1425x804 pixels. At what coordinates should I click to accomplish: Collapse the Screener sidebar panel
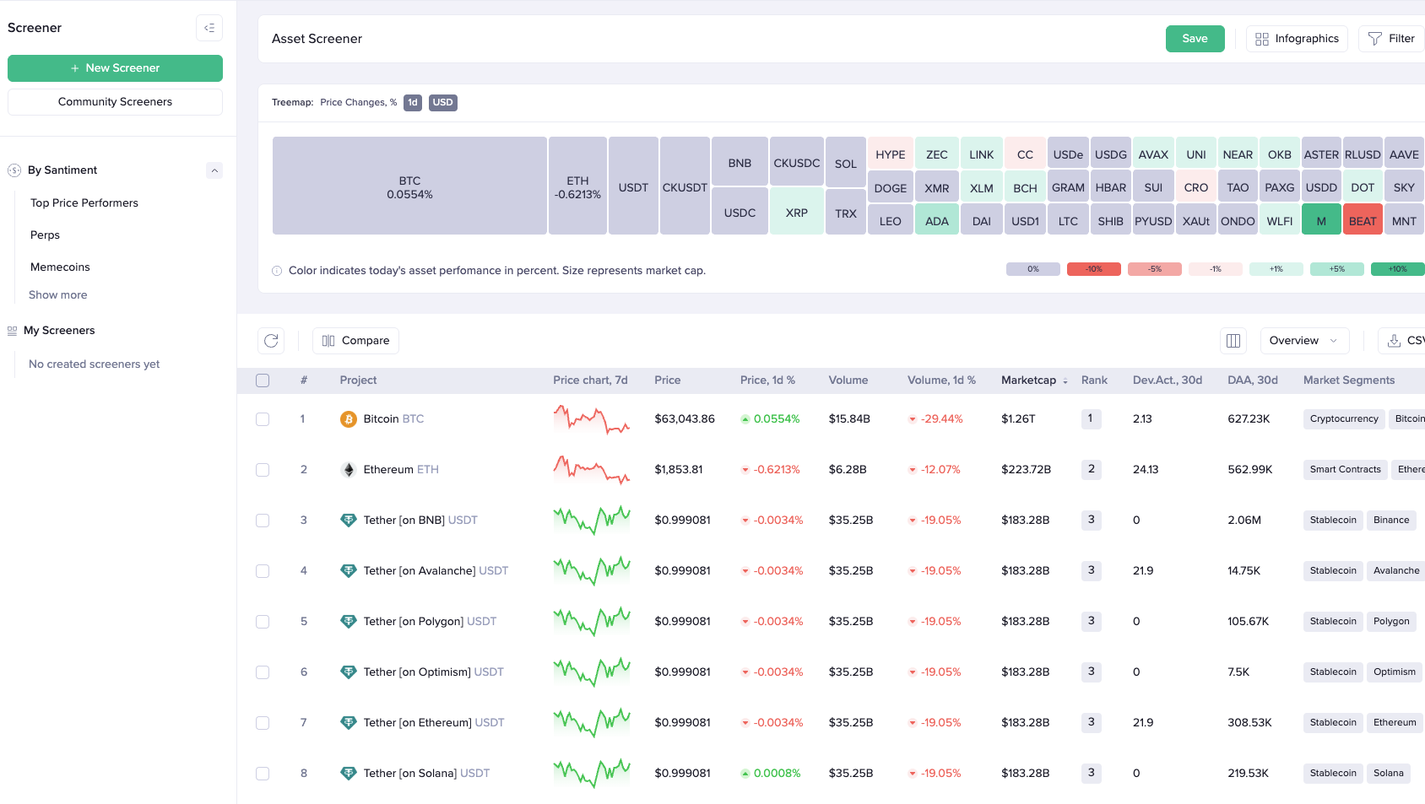click(209, 28)
